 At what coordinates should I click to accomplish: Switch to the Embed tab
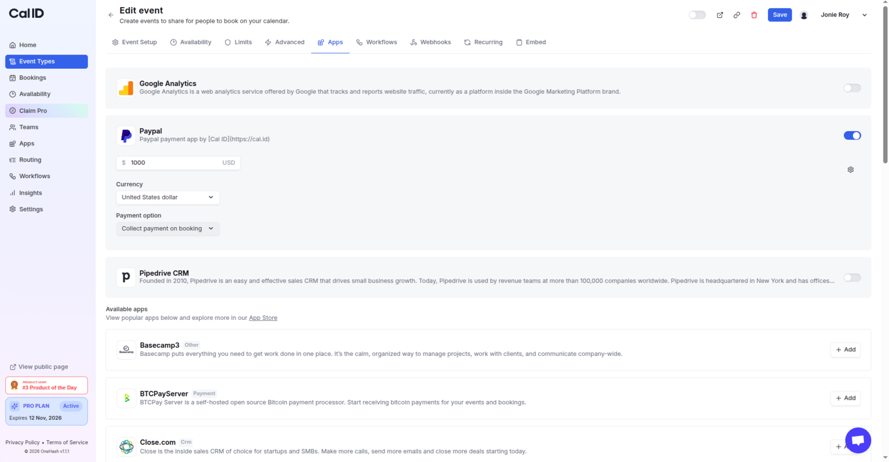tap(531, 42)
